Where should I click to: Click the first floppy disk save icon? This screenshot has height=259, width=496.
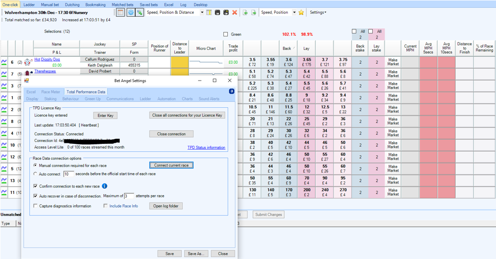[217, 12]
